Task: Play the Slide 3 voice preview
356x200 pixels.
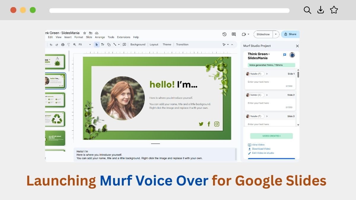Action: click(x=267, y=116)
